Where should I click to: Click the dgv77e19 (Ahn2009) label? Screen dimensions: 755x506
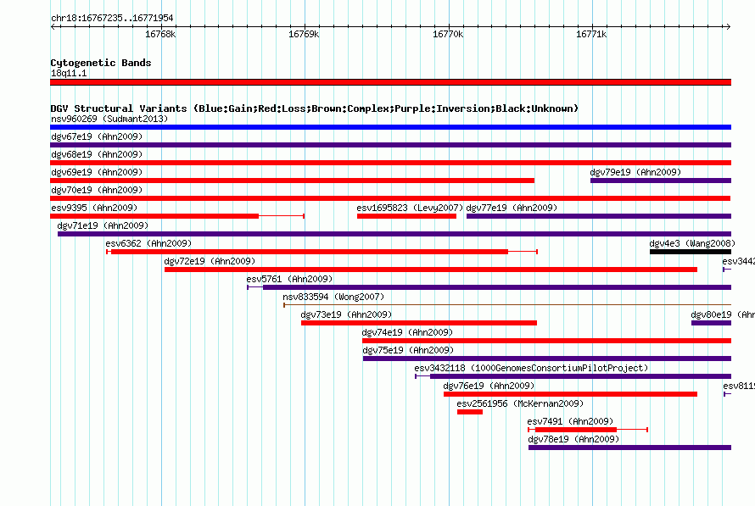(512, 208)
